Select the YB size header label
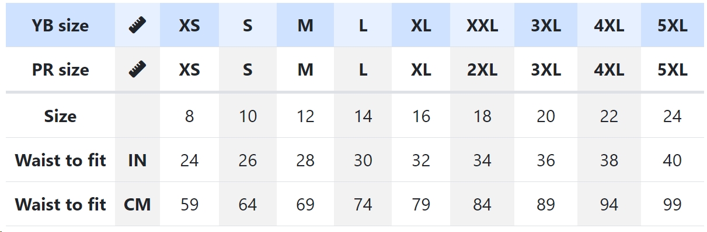Image resolution: width=707 pixels, height=232 pixels. click(60, 25)
